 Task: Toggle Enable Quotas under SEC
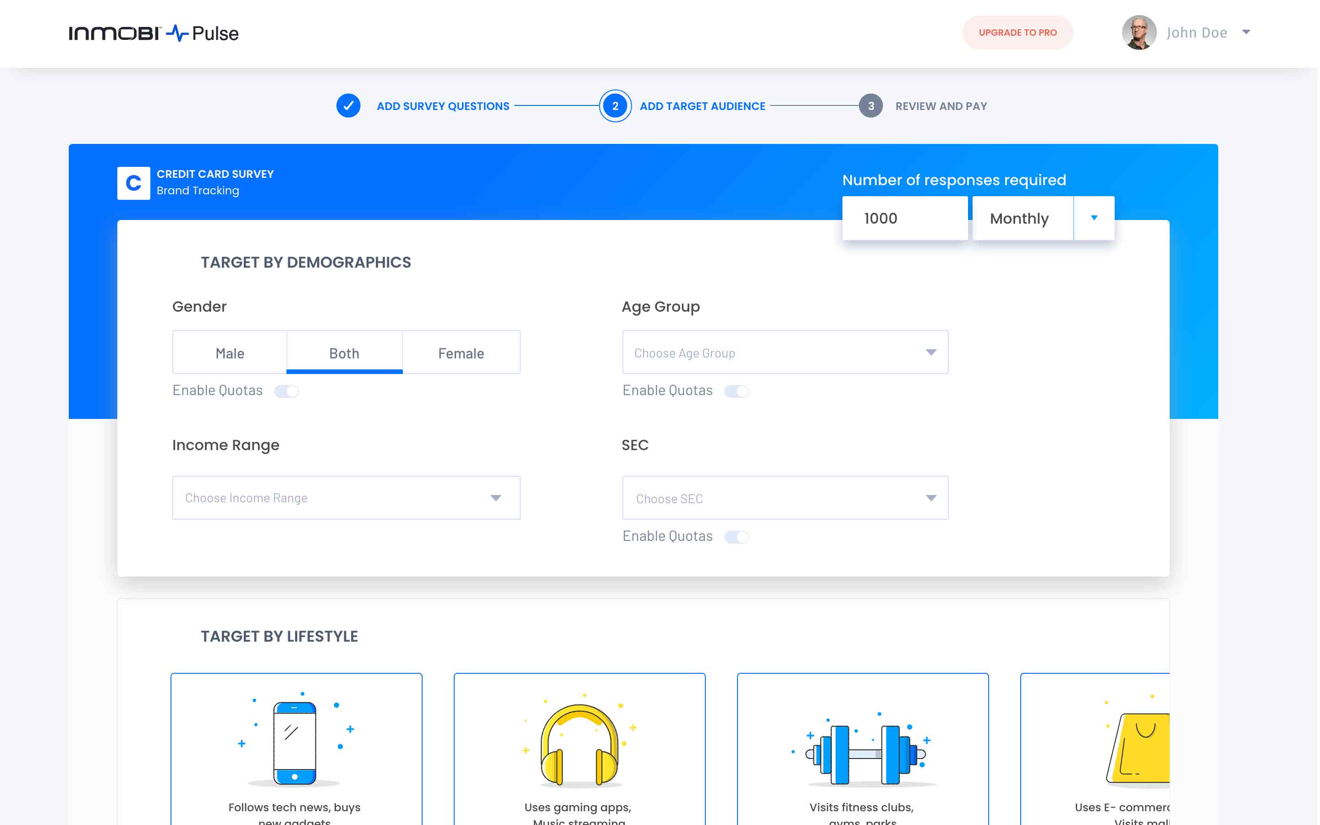tap(737, 537)
